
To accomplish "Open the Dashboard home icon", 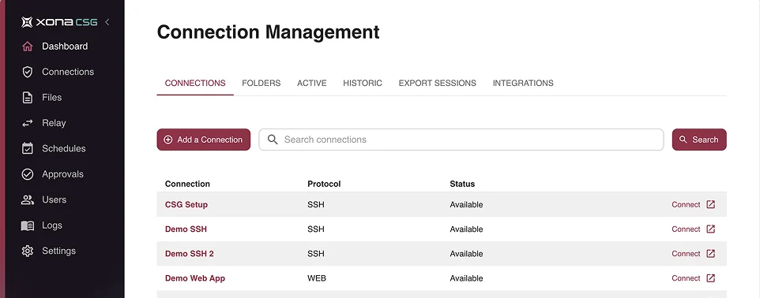I will [x=28, y=47].
